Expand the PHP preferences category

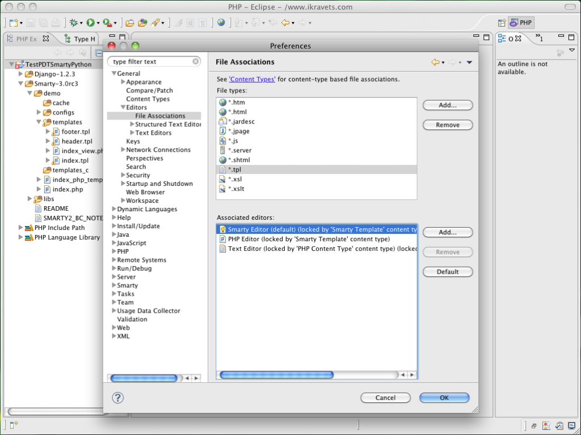(115, 251)
